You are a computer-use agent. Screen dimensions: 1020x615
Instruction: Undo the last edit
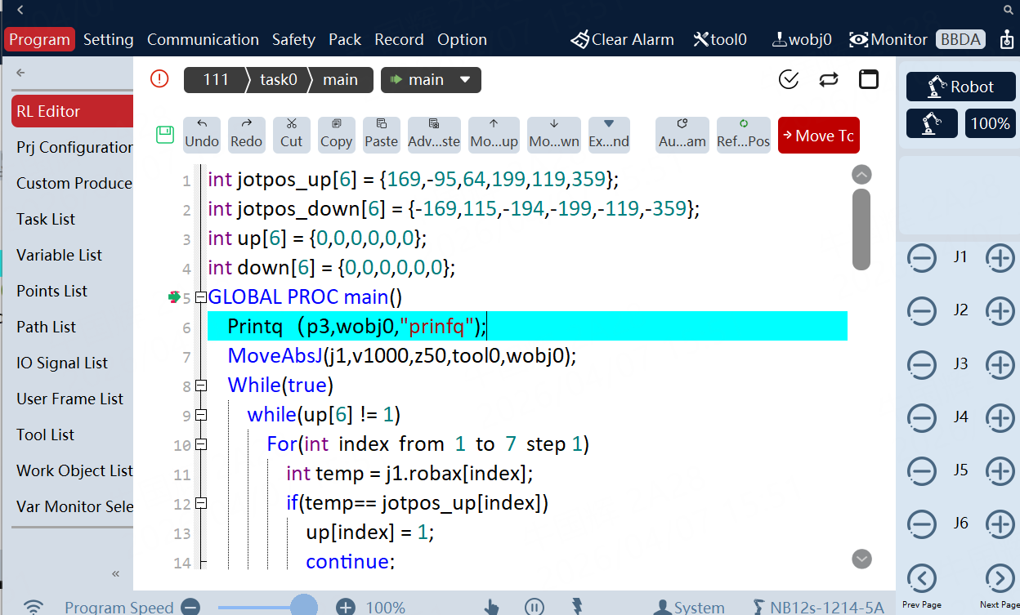coord(201,134)
